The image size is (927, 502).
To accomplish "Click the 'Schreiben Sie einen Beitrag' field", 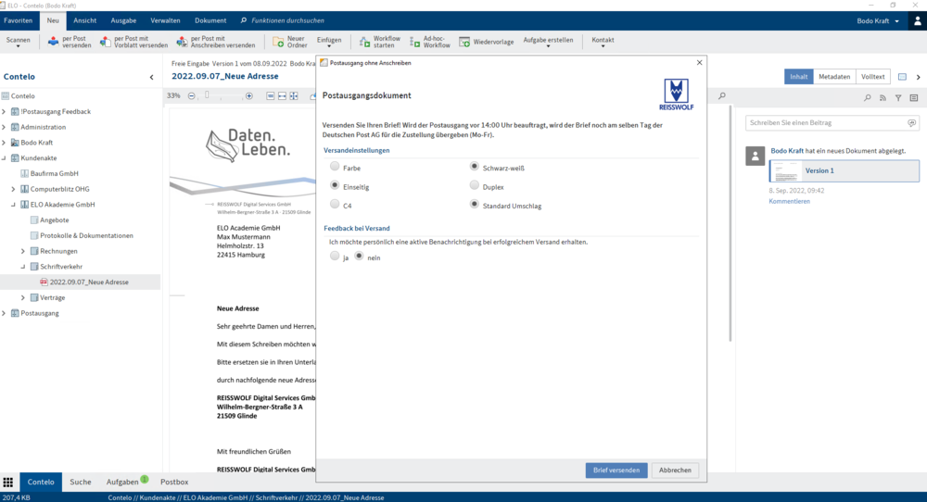I will 827,122.
